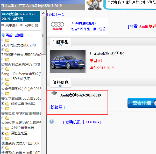This screenshot has height=154, width=156.
Task: Click the folder icon above 防抱死制动系统
Action: (7, 59)
